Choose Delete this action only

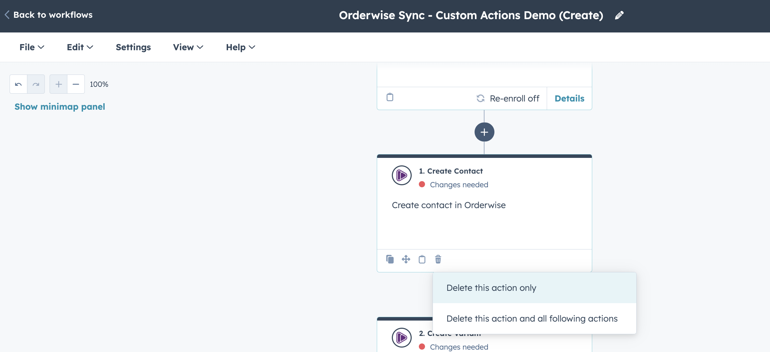click(534, 288)
